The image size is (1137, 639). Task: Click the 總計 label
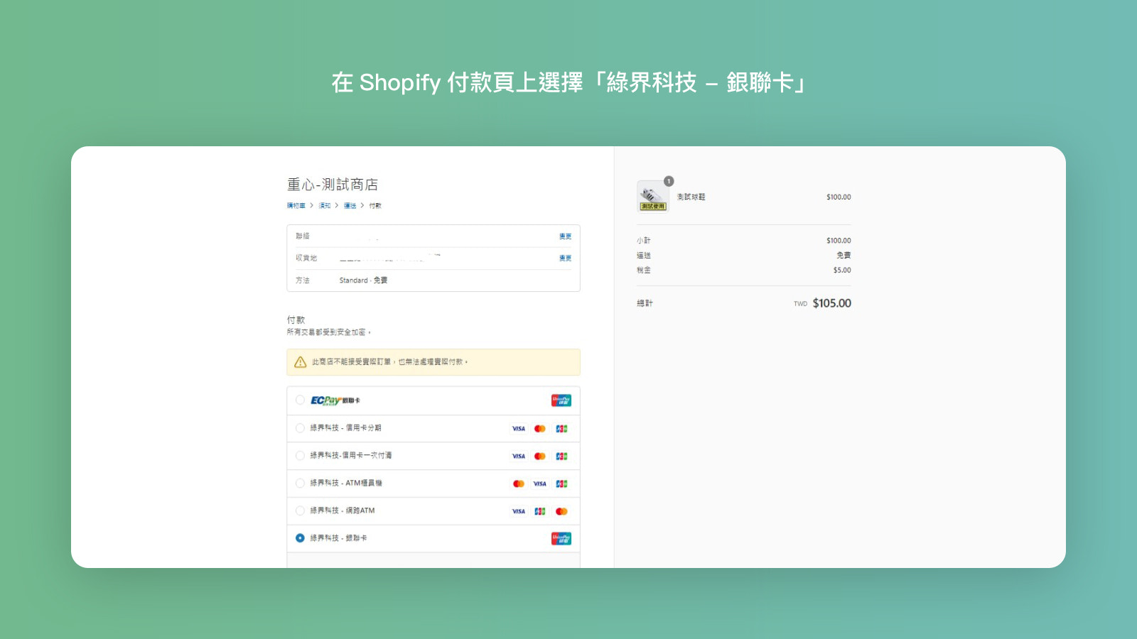(x=645, y=303)
